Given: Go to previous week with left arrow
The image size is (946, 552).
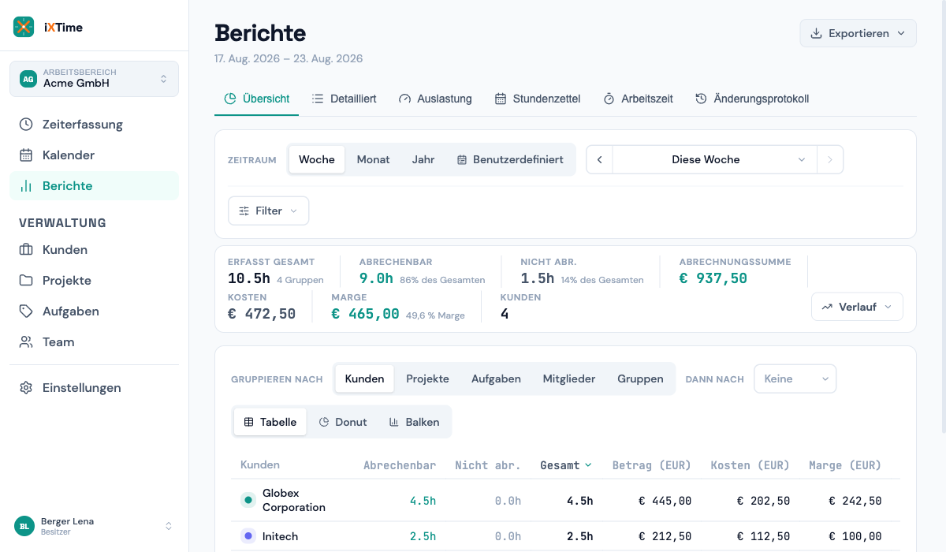Looking at the screenshot, I should 599,159.
